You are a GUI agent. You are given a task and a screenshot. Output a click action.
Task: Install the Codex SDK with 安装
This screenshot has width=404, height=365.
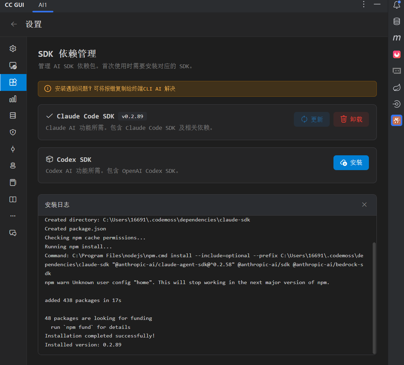(x=351, y=163)
